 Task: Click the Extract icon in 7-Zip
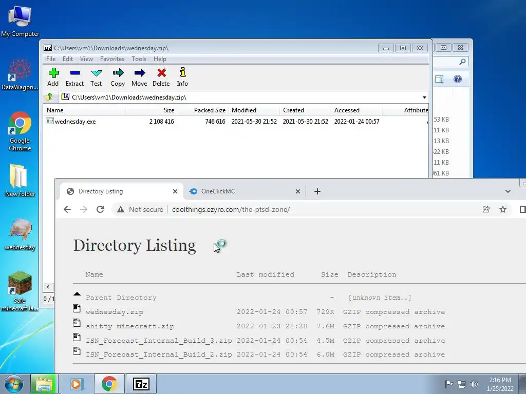point(74,77)
